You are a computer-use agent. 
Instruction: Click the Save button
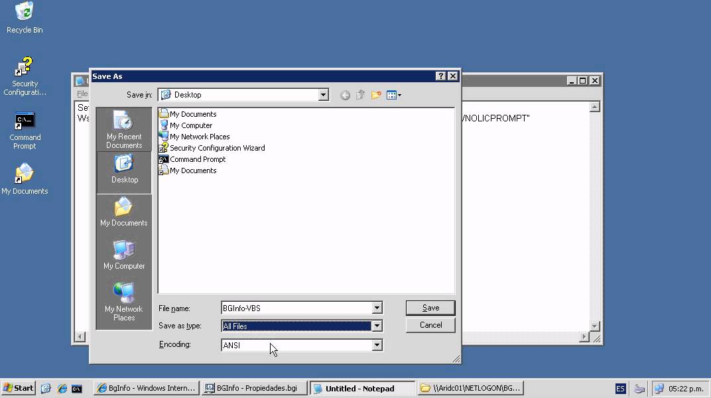430,308
